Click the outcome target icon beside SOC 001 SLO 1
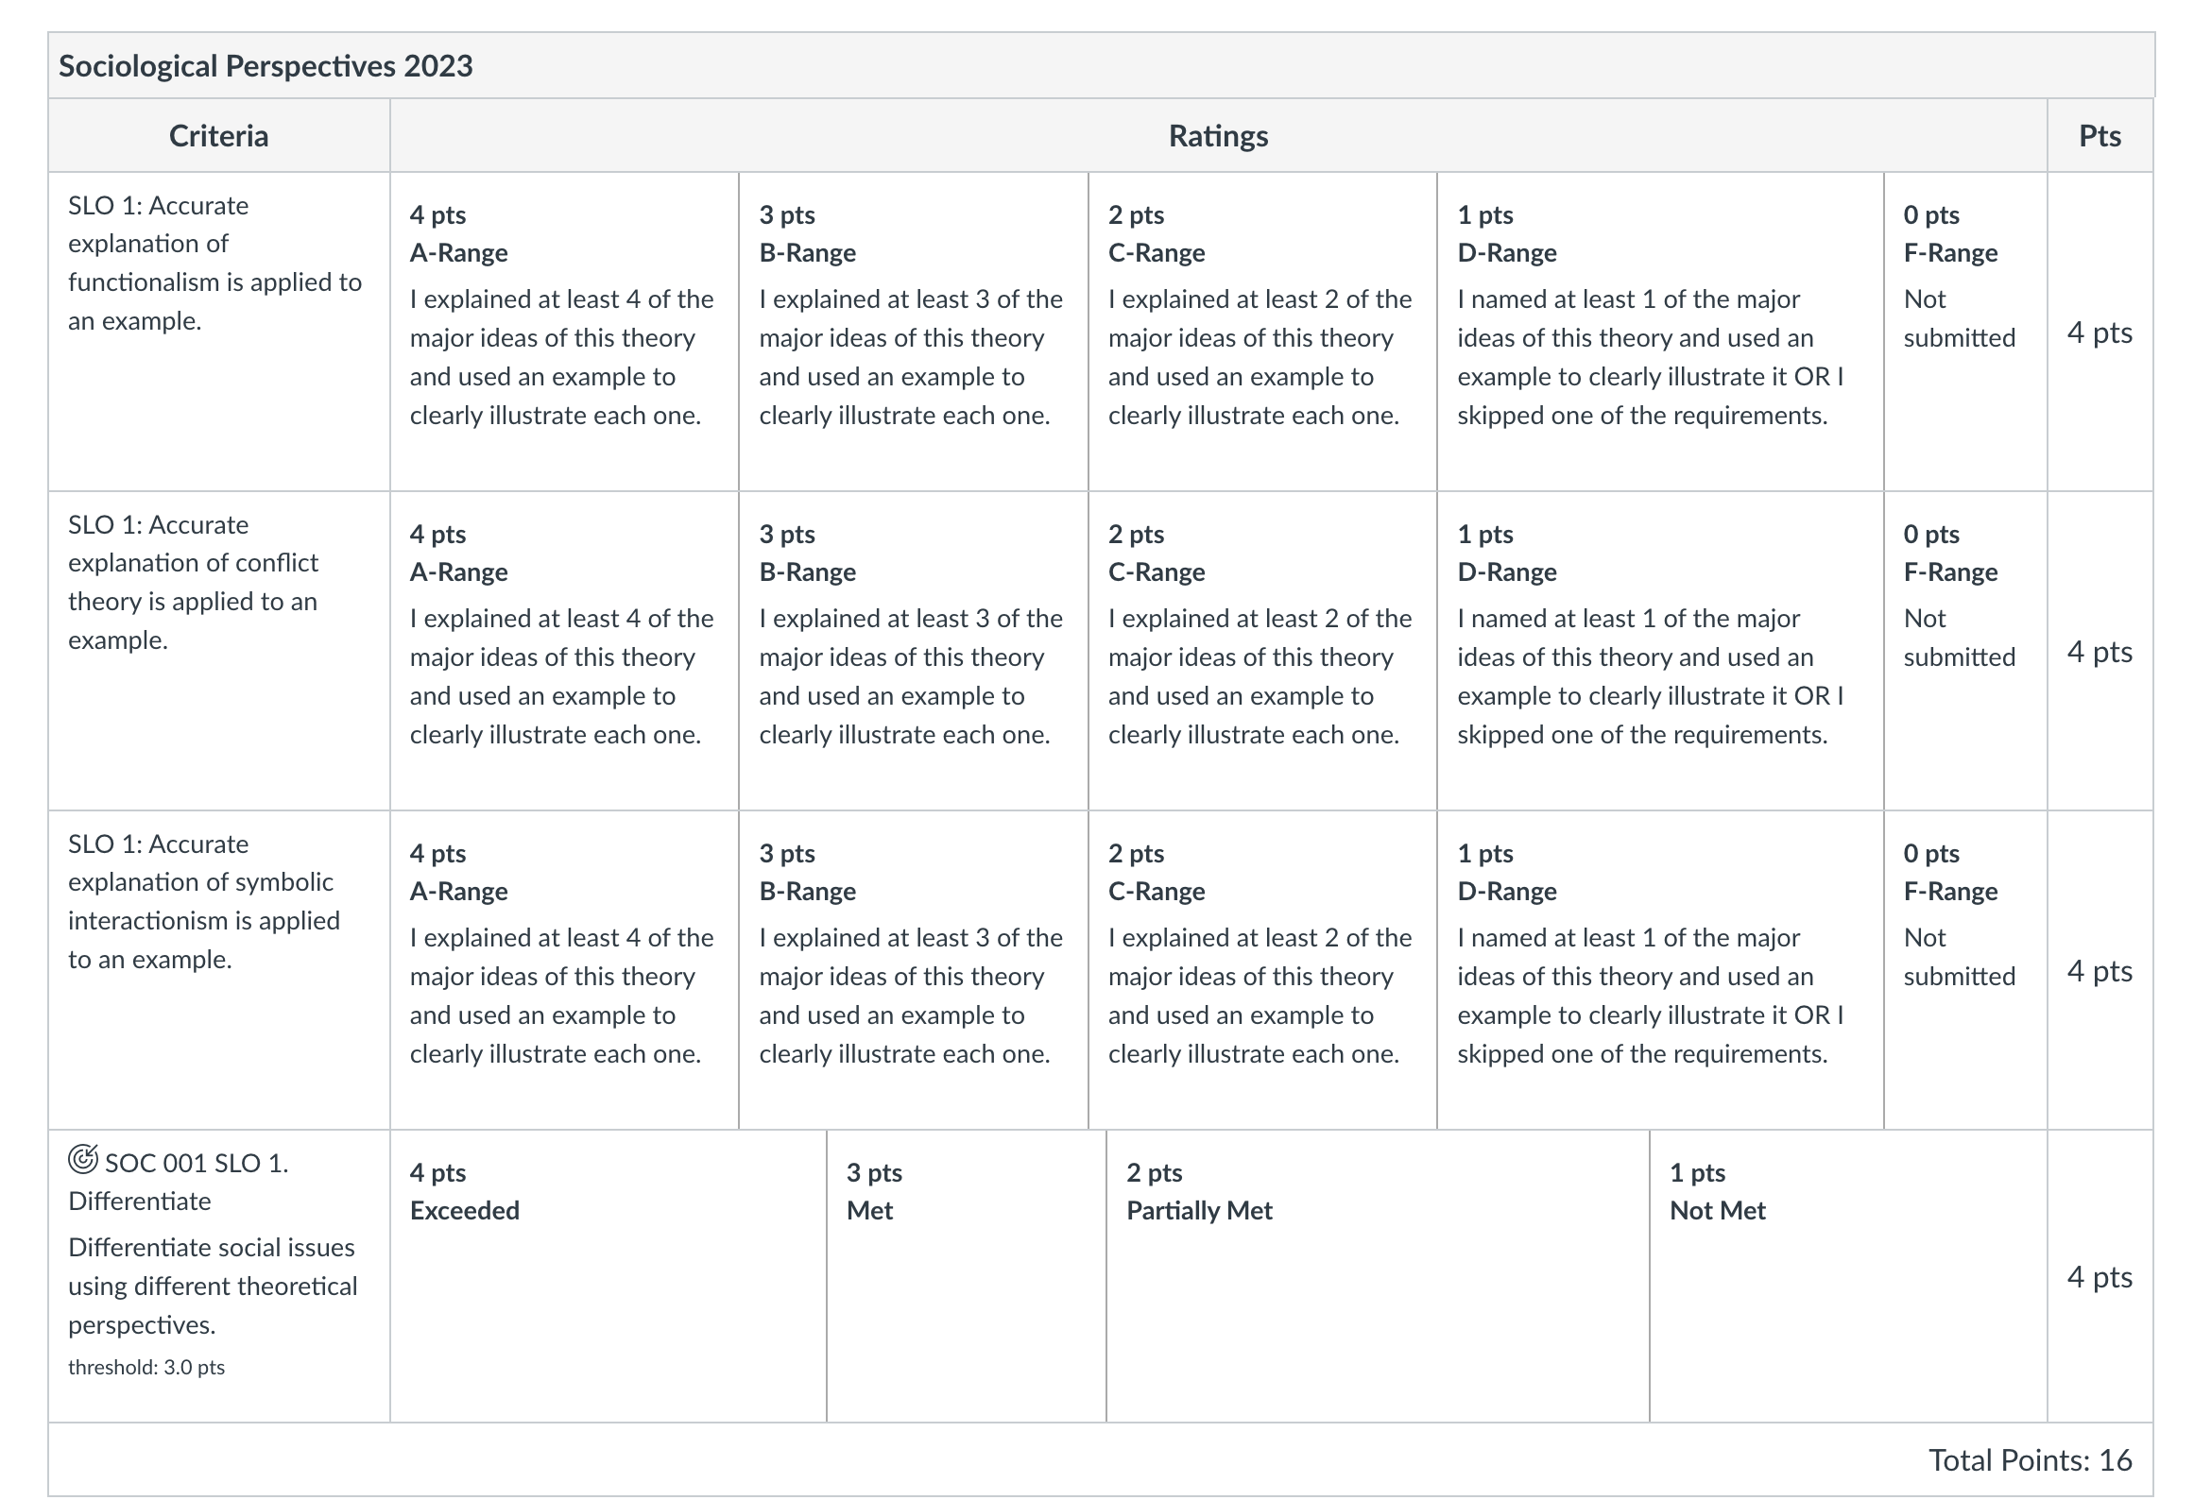Screen dimensions: 2194x1500 [x=83, y=1159]
